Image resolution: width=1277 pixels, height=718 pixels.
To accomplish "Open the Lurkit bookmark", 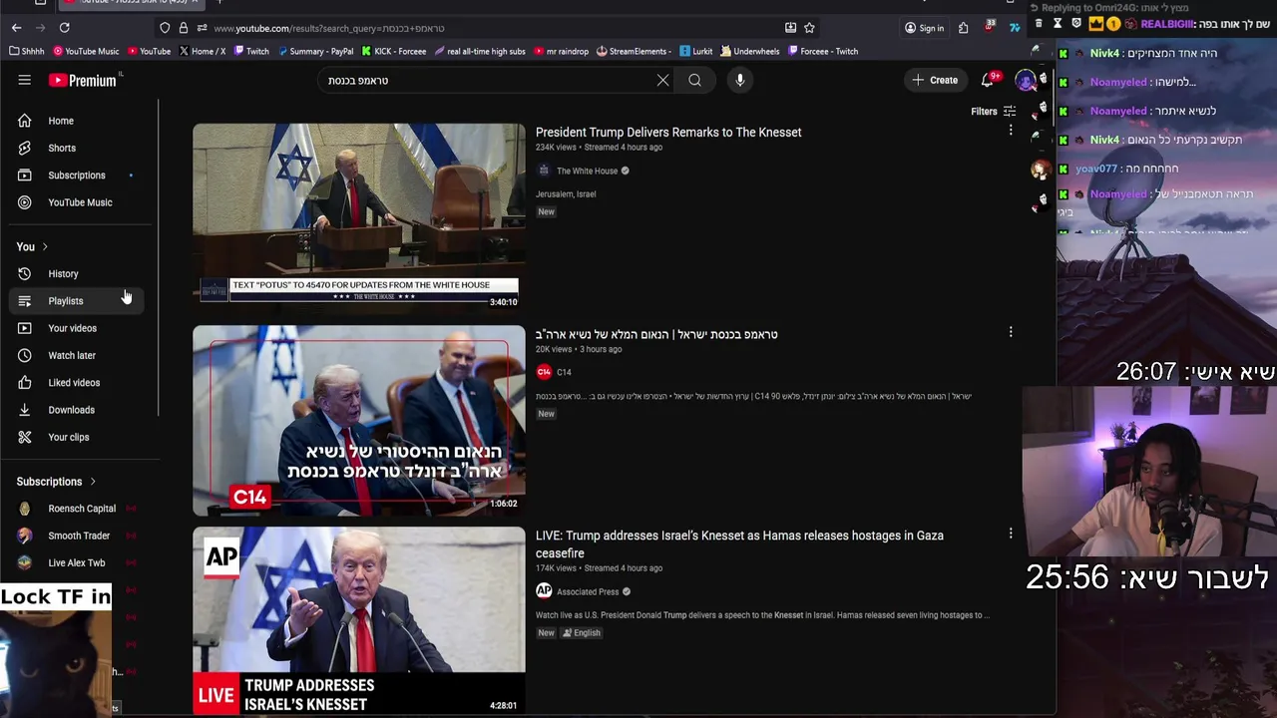I will [696, 51].
